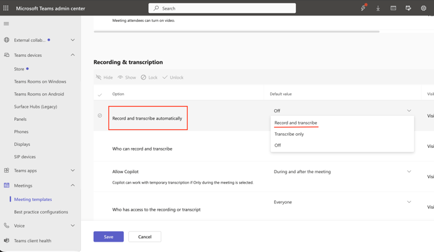Click the Option column header

118,94
